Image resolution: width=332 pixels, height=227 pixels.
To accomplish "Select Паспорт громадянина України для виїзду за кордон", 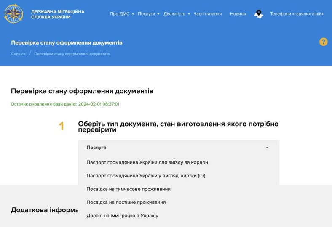I will pyautogui.click(x=147, y=162).
